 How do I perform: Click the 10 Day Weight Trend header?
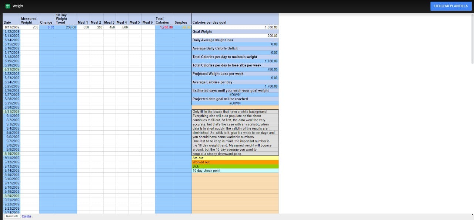click(66, 19)
